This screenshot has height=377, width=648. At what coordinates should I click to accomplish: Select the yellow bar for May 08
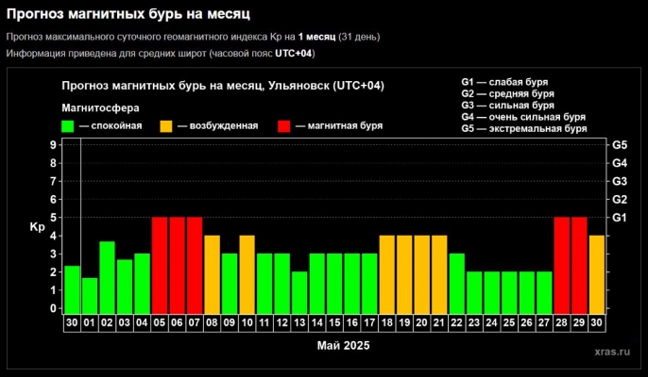tap(213, 273)
